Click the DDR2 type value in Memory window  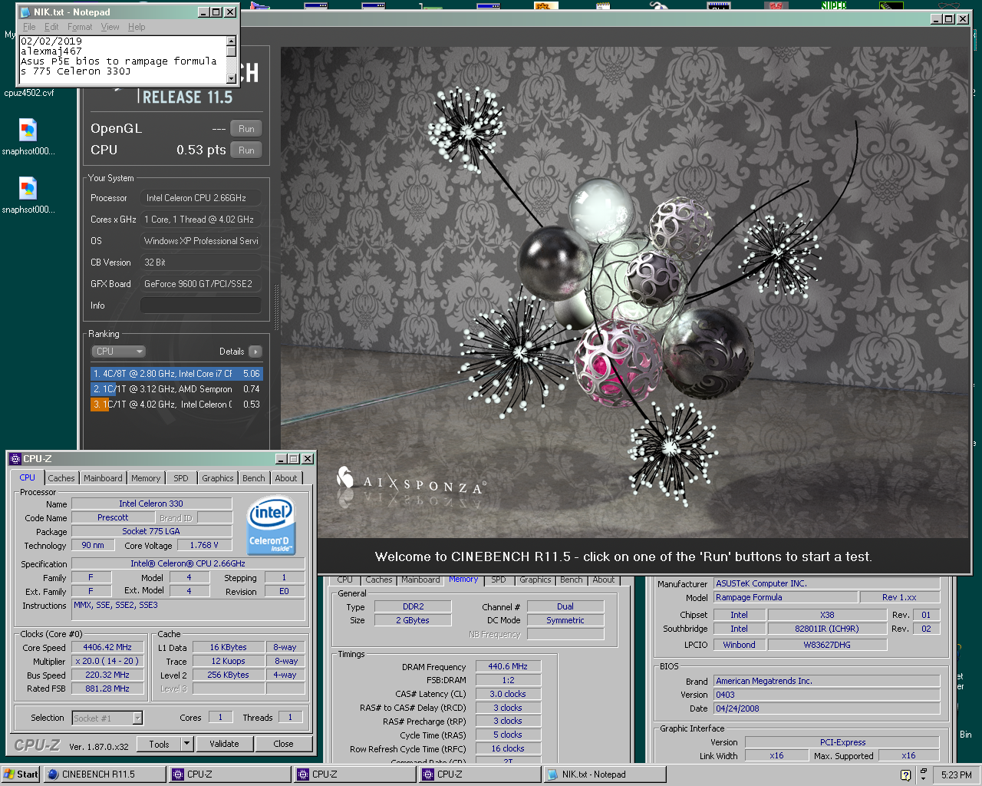413,606
